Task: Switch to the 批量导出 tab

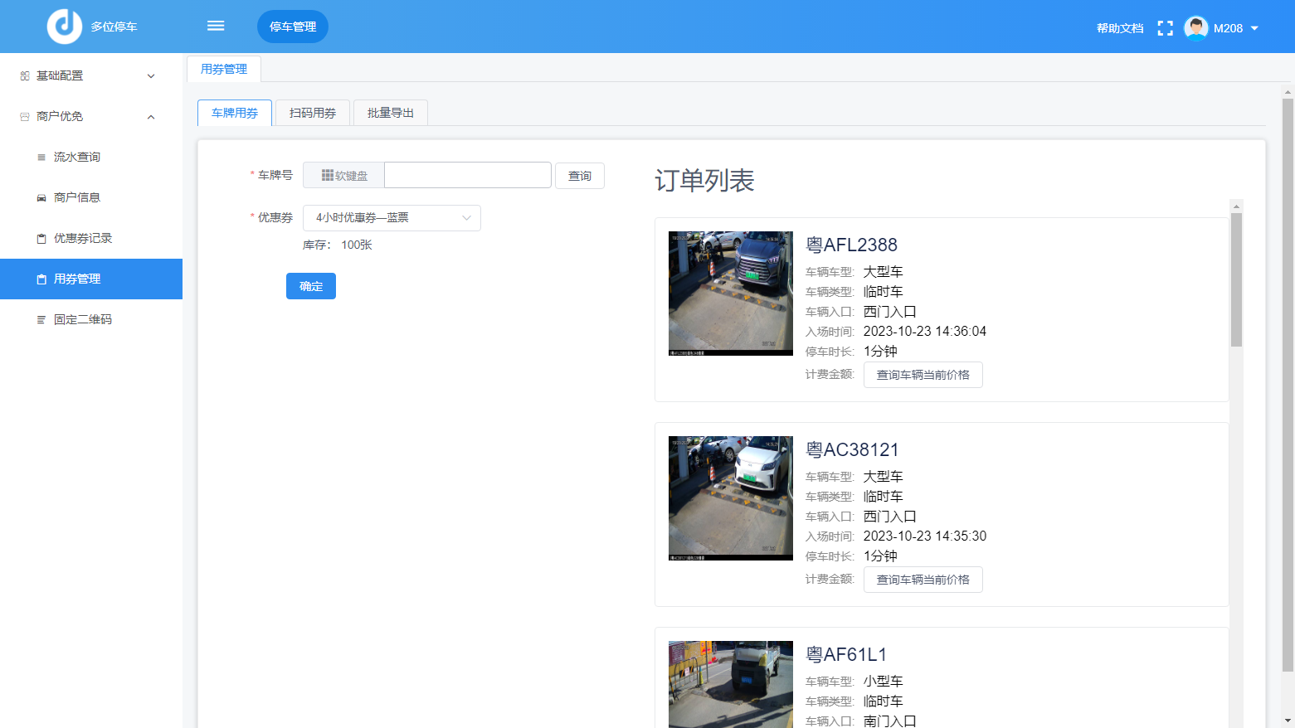Action: tap(391, 113)
